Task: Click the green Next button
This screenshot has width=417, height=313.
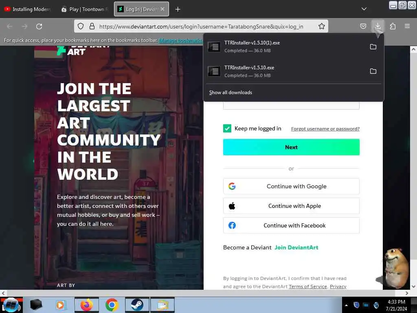Action: 291,147
